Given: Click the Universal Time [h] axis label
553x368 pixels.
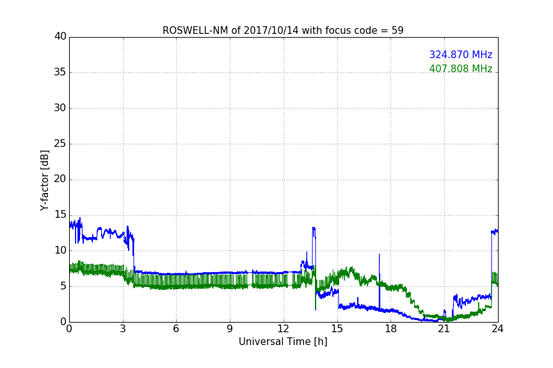Looking at the screenshot, I should [x=283, y=342].
